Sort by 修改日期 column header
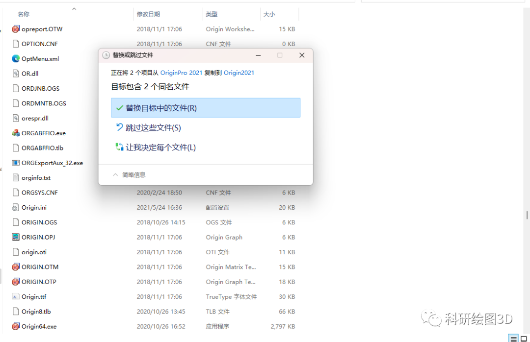 [148, 14]
